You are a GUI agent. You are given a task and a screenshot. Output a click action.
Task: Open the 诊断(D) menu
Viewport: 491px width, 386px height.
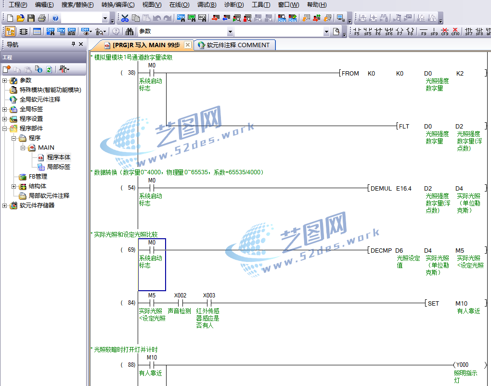tap(234, 5)
